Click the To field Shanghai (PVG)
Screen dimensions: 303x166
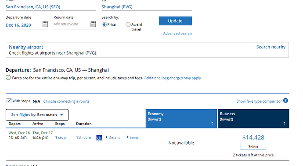[147, 7]
